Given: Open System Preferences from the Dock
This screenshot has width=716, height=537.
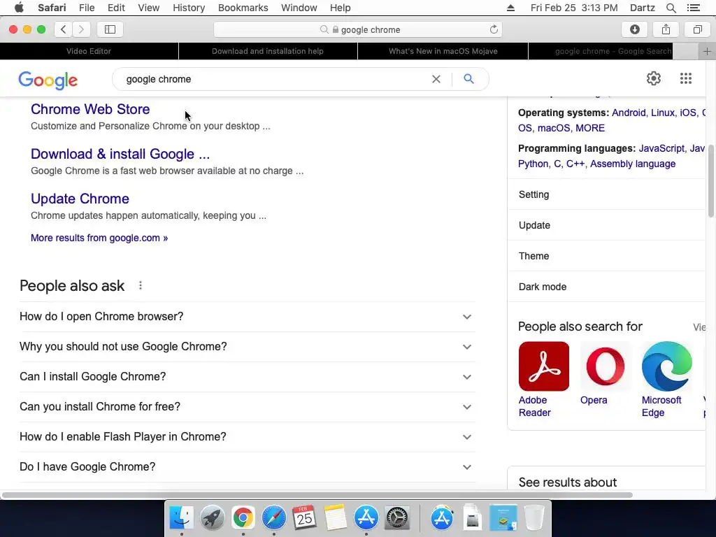Looking at the screenshot, I should (x=397, y=518).
